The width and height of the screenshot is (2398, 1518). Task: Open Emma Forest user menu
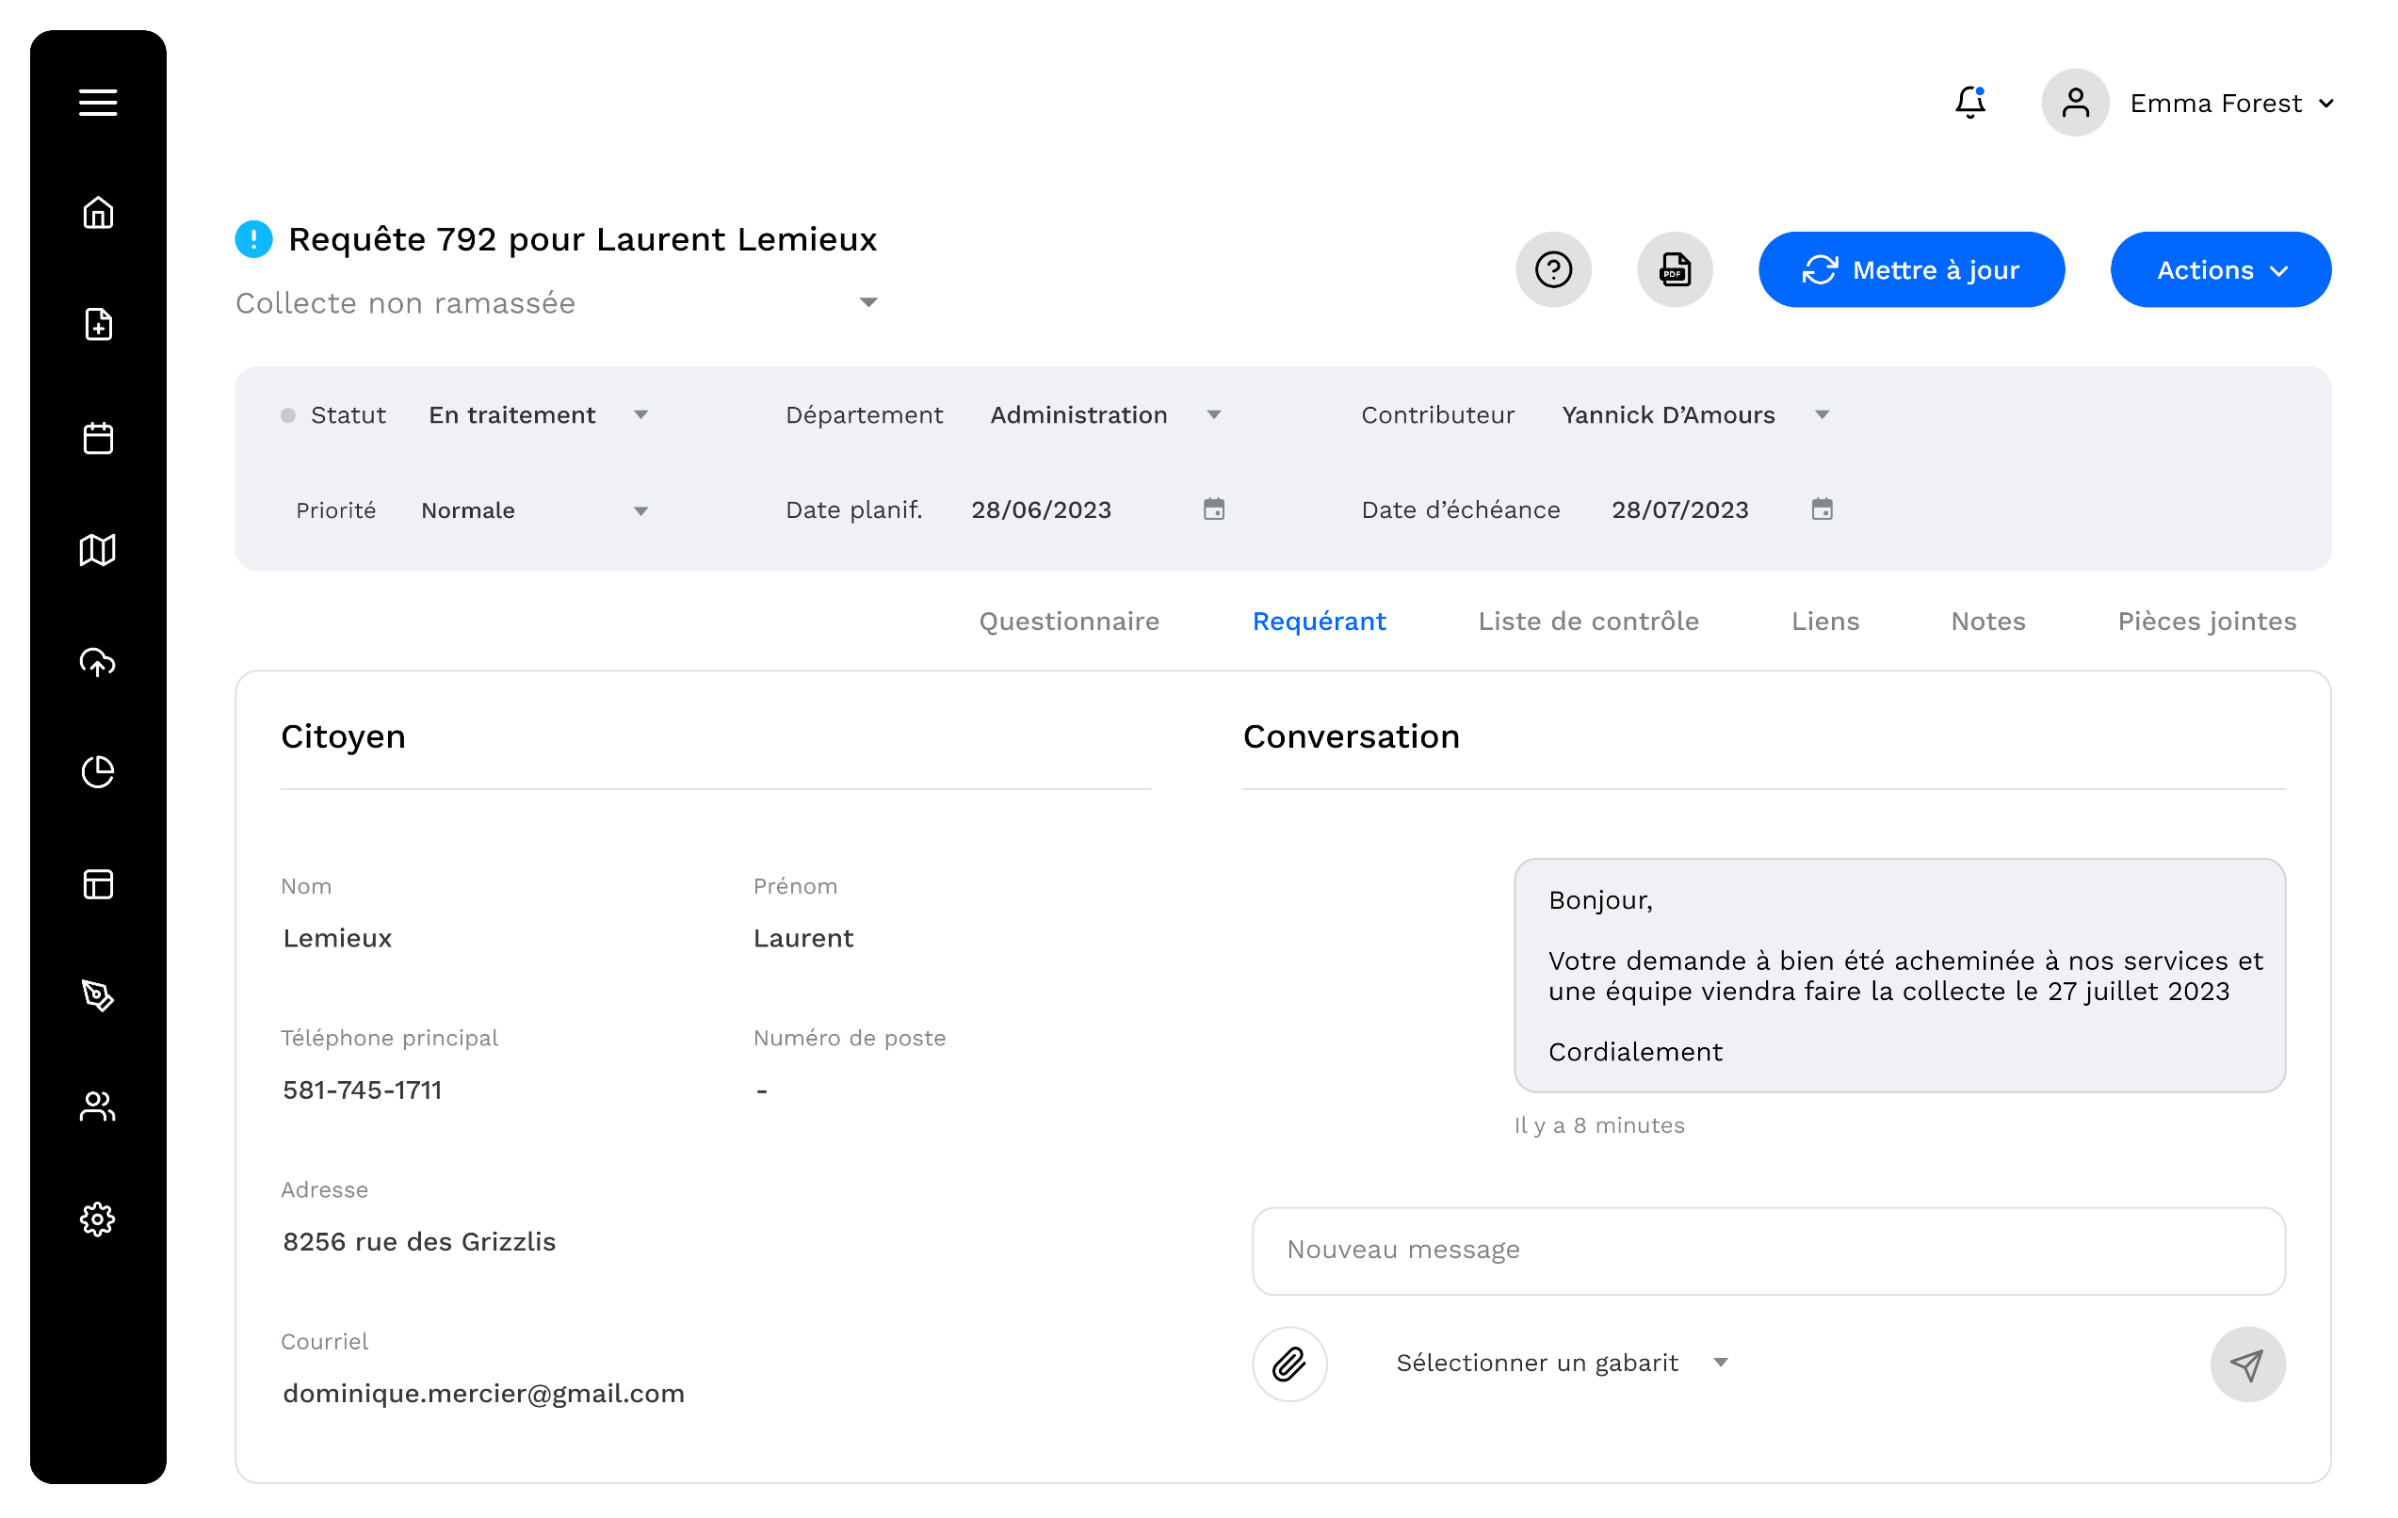pos(2231,104)
